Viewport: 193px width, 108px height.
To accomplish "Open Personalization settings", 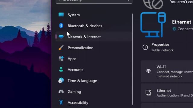I will pos(94,48).
